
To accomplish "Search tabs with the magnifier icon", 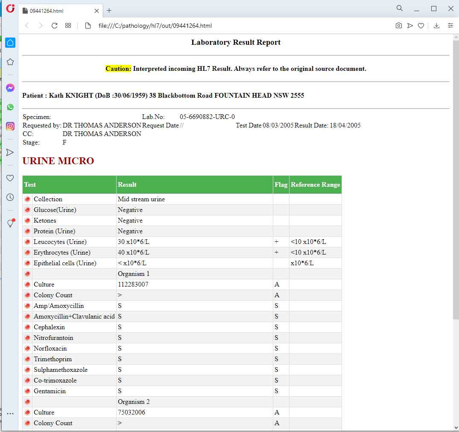I will tap(400, 8).
